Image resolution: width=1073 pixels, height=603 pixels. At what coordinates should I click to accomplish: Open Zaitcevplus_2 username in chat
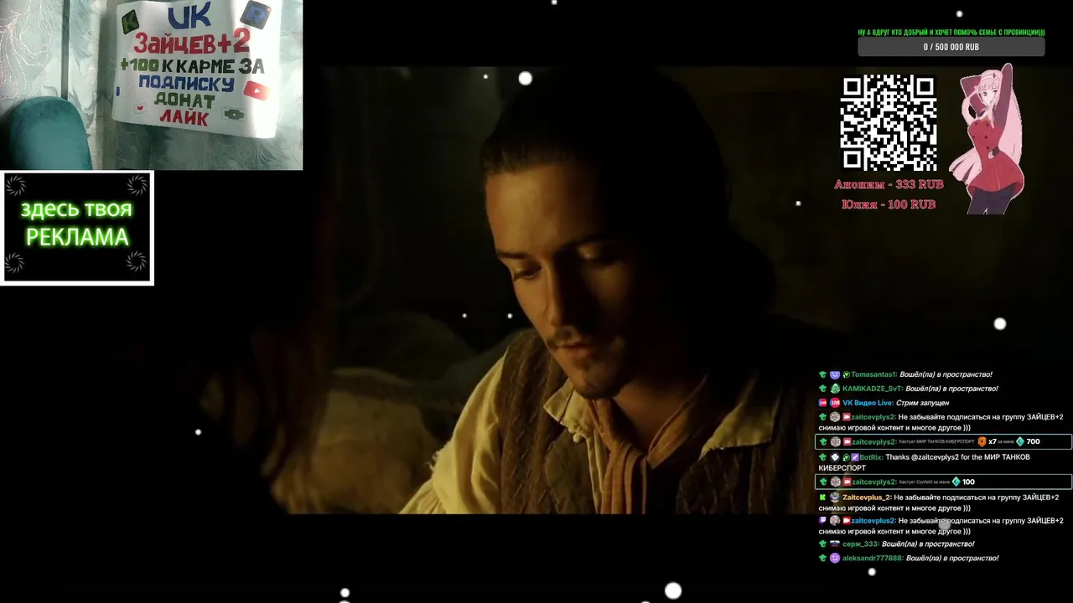coord(866,497)
